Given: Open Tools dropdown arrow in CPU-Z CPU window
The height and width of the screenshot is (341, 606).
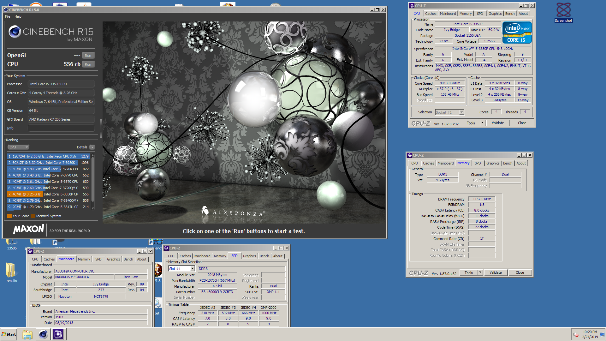Looking at the screenshot, I should (x=482, y=123).
